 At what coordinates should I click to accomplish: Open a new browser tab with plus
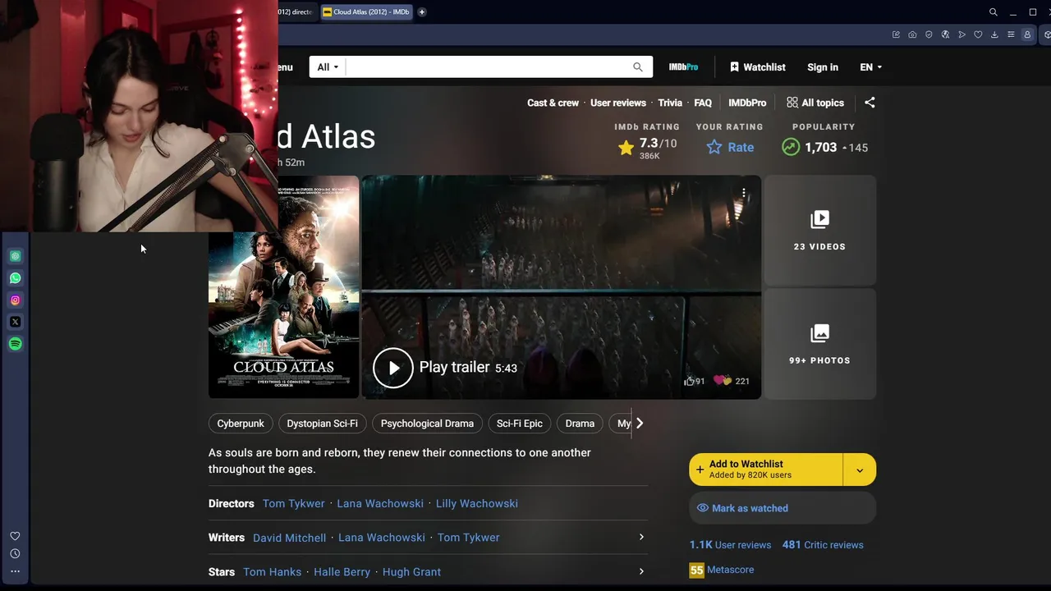(x=422, y=12)
